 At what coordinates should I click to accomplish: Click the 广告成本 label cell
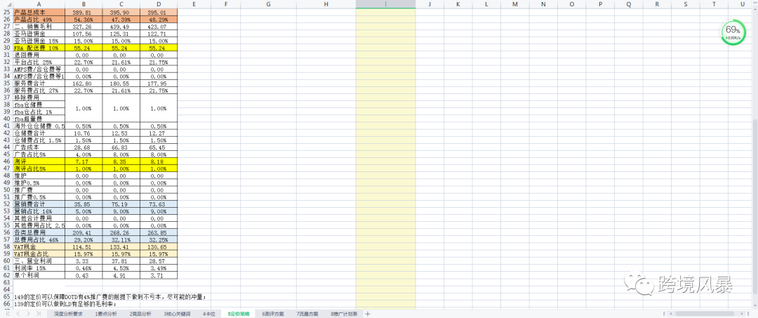point(39,147)
